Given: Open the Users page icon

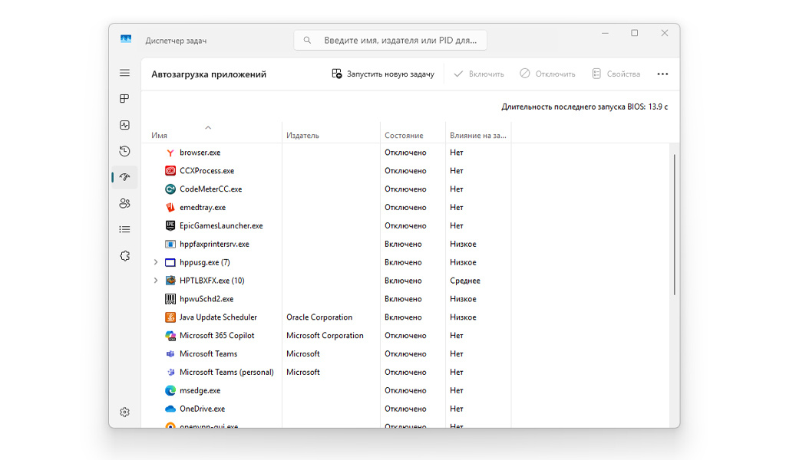Looking at the screenshot, I should 125,203.
